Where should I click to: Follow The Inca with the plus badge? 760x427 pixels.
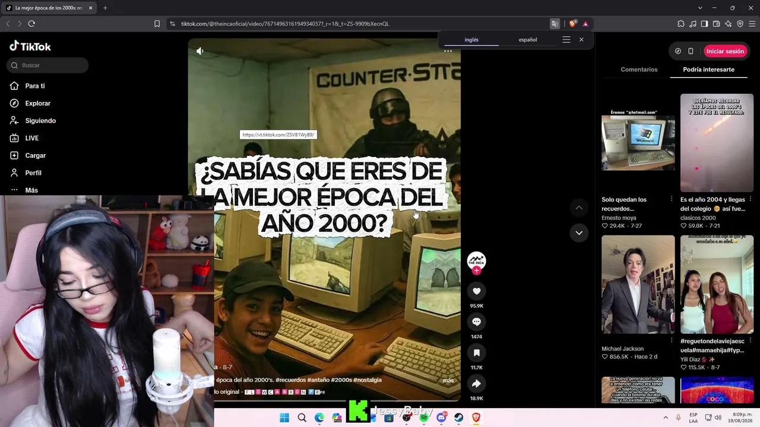[x=476, y=270]
